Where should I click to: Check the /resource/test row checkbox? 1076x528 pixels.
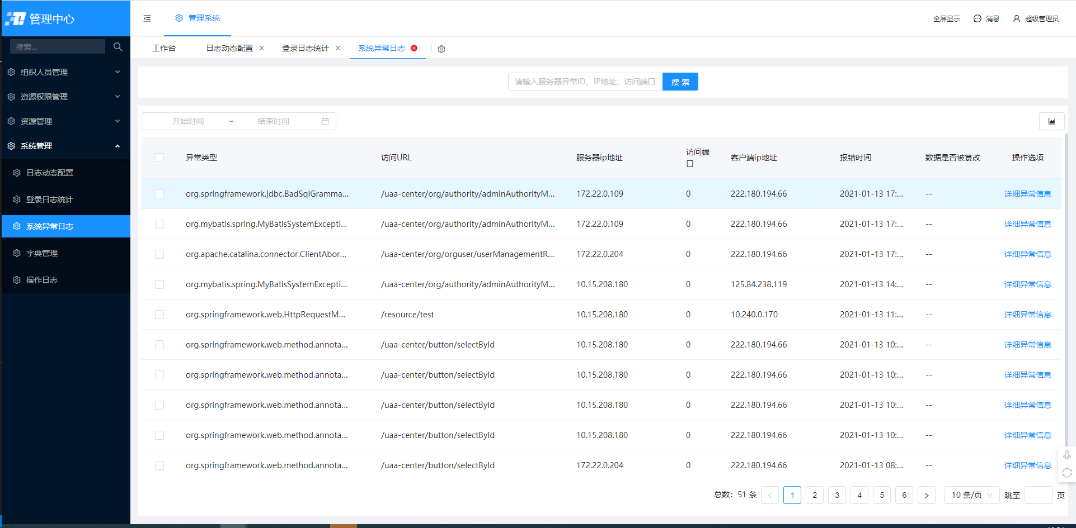pos(159,315)
